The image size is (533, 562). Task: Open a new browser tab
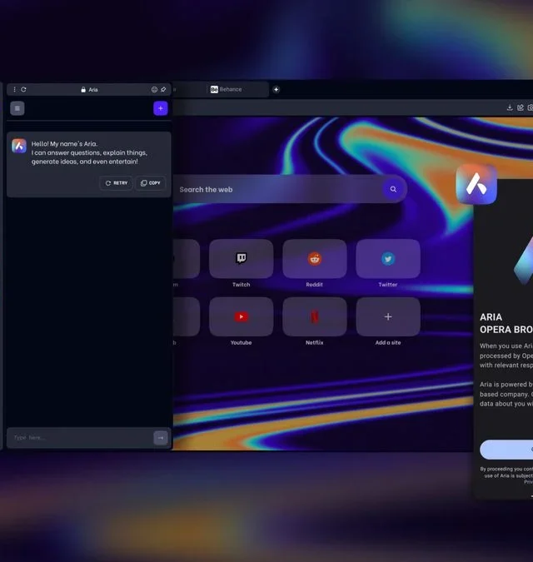(276, 90)
